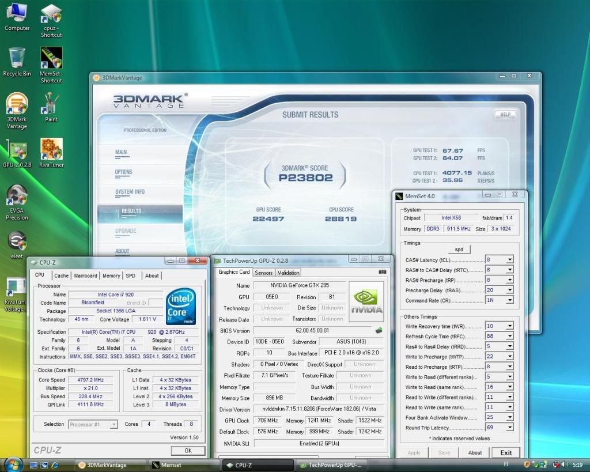This screenshot has height=472, width=590.
Task: Select the Recycle Bin icon
Action: (x=17, y=62)
